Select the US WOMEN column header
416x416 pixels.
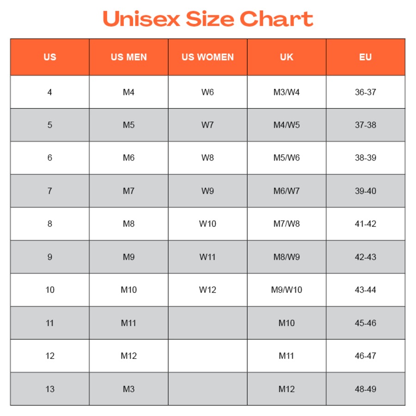coord(208,57)
